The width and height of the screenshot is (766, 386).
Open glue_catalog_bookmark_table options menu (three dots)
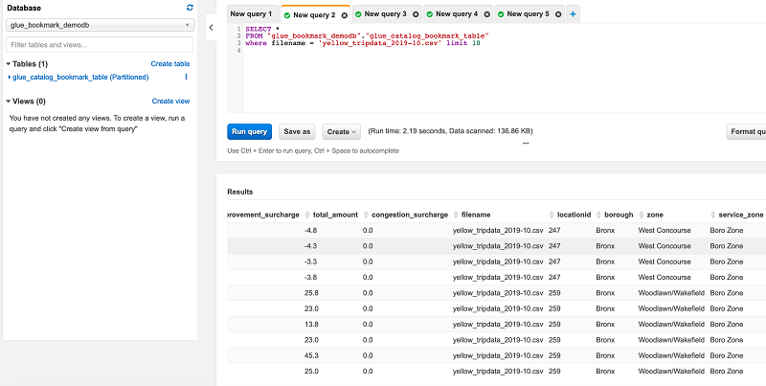tap(186, 77)
